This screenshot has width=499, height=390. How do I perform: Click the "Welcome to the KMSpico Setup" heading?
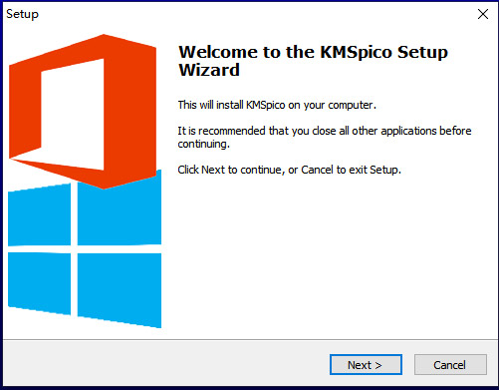pos(313,52)
